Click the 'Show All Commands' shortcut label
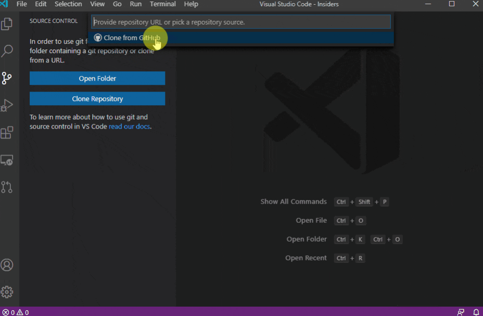This screenshot has width=483, height=316. point(293,201)
